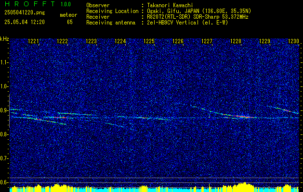Click time marker 1224

tap(120, 41)
